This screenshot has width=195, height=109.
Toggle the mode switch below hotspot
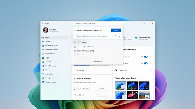[146, 63]
